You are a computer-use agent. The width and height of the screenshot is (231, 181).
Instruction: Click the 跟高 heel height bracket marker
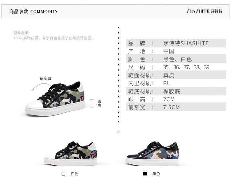pos(92,103)
